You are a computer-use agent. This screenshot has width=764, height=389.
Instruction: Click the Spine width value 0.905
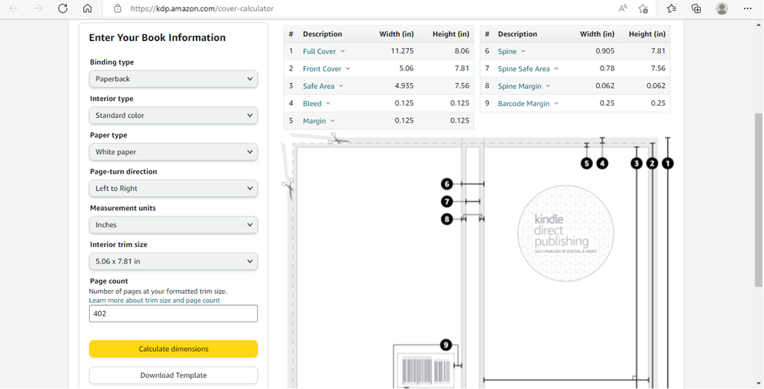tap(605, 50)
